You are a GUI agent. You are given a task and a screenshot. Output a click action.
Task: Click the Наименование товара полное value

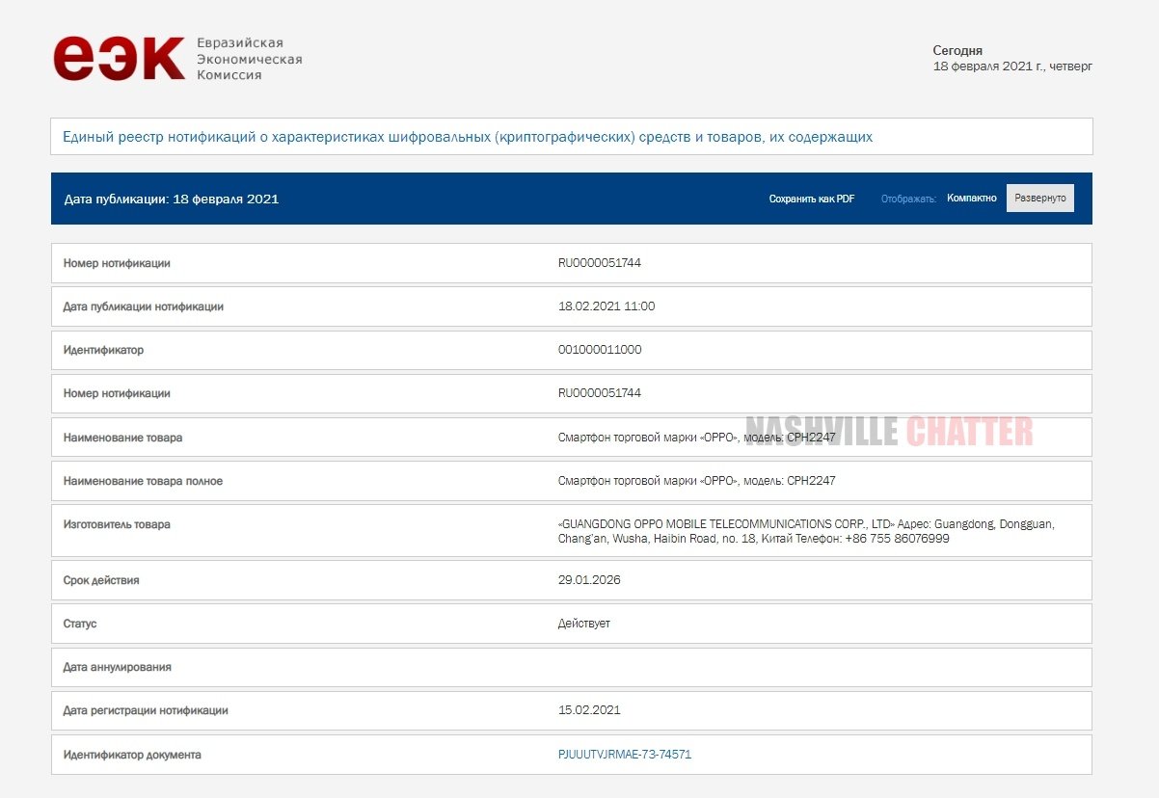click(x=696, y=481)
